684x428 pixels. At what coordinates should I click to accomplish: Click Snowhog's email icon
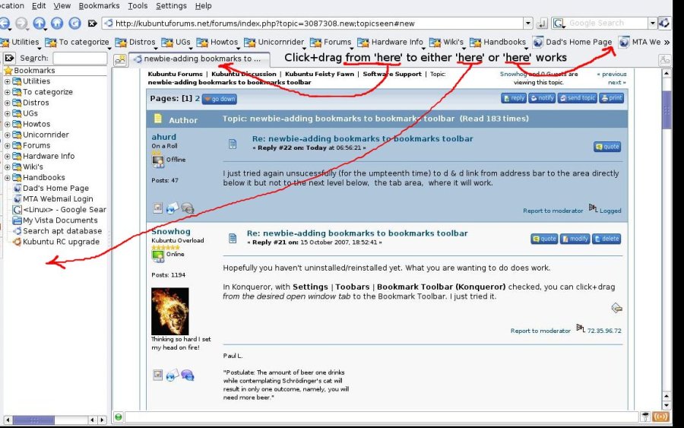click(173, 375)
